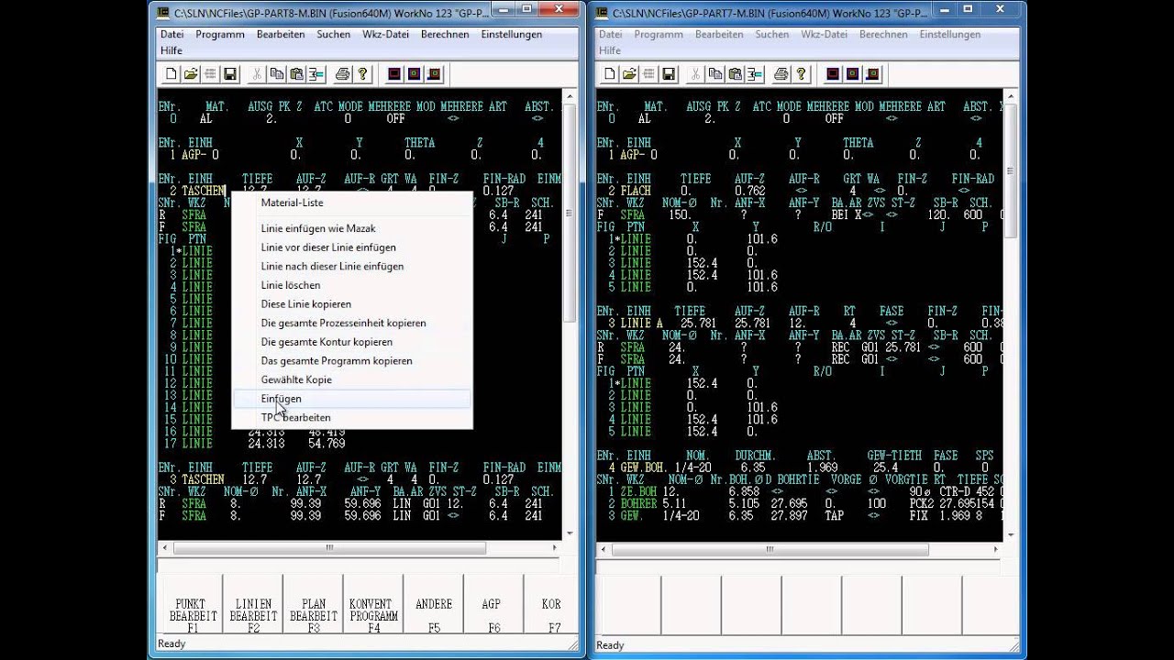
Task: Open Programm menu in GP-PART8 window
Action: tap(220, 34)
